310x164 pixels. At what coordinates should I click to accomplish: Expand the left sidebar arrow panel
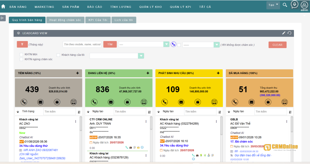click(2, 18)
